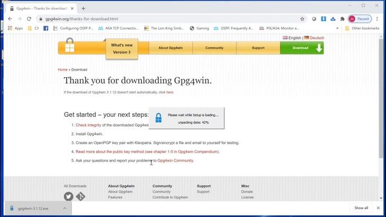This screenshot has height=217, width=386.
Task: Click the scrollbar down arrow
Action: [381, 198]
